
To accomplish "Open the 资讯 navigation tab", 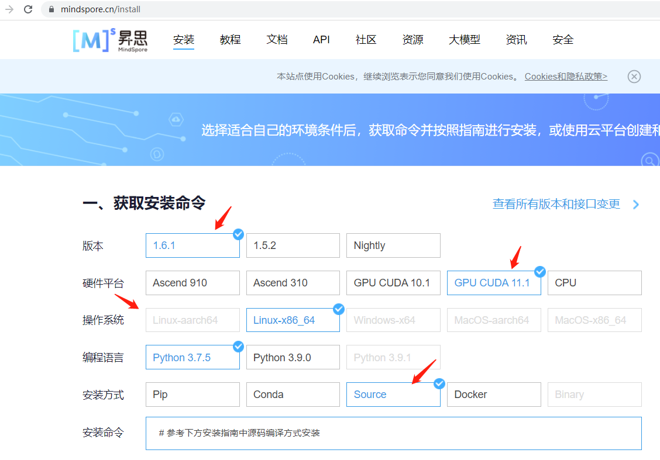I will [516, 40].
